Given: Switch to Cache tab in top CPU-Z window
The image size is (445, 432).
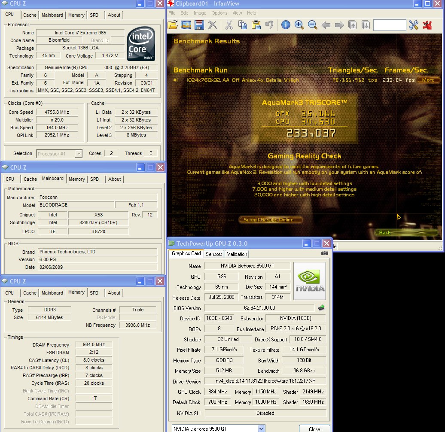Looking at the screenshot, I should (30, 15).
